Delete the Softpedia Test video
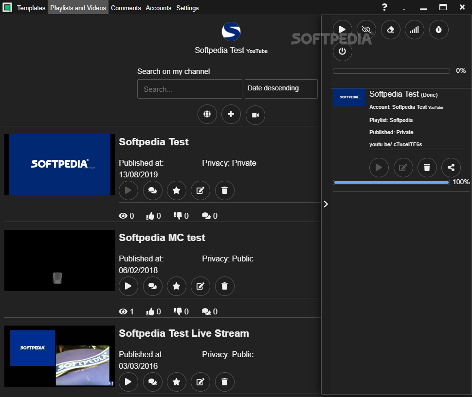 coord(224,190)
